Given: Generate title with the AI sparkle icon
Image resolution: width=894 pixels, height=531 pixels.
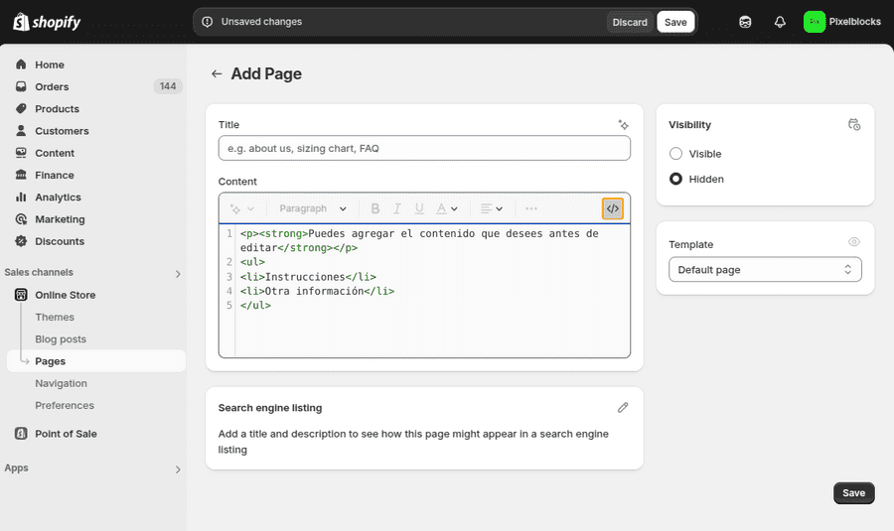Looking at the screenshot, I should tap(623, 124).
